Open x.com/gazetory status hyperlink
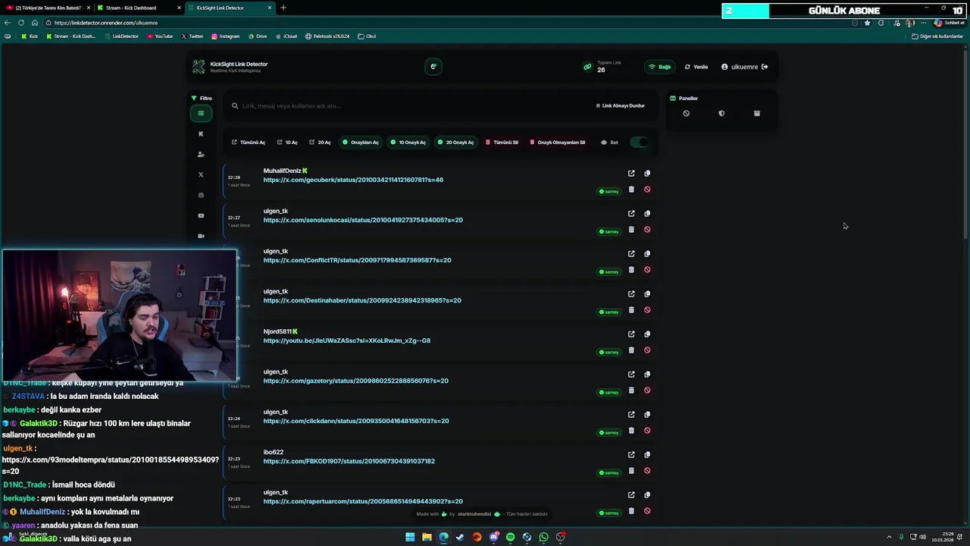 [x=355, y=381]
